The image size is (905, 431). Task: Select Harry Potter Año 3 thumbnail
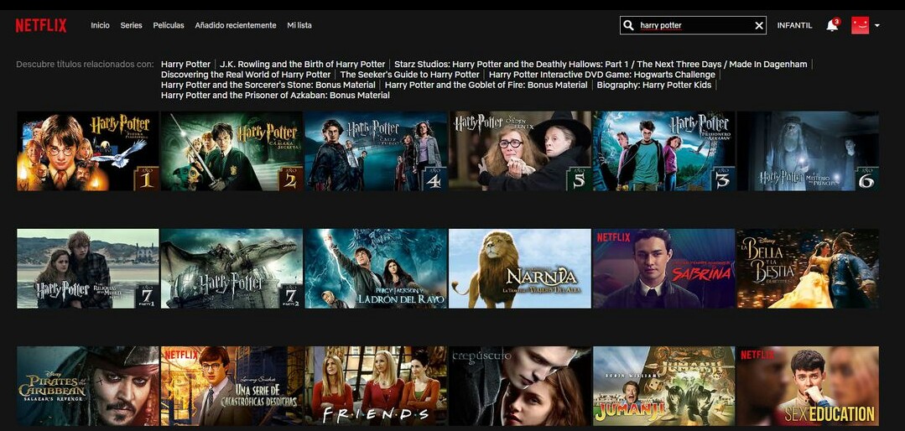(x=663, y=151)
